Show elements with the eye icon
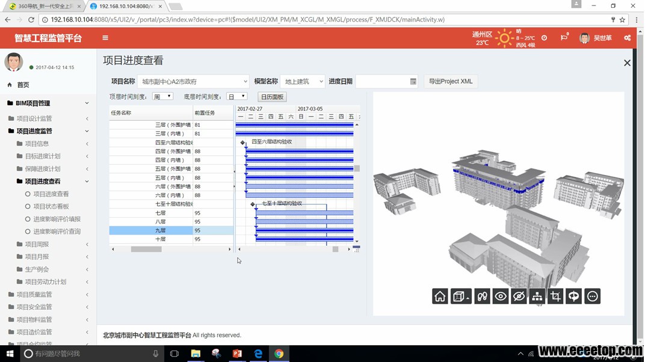The height and width of the screenshot is (362, 648). pos(501,296)
